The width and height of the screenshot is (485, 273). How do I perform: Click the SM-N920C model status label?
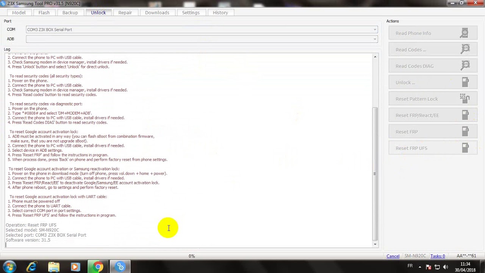coord(415,256)
